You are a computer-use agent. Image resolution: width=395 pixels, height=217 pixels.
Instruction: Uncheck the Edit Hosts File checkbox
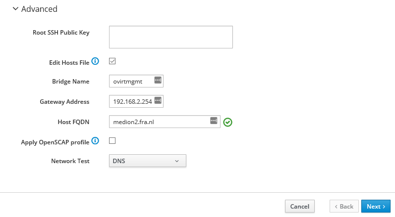click(112, 61)
